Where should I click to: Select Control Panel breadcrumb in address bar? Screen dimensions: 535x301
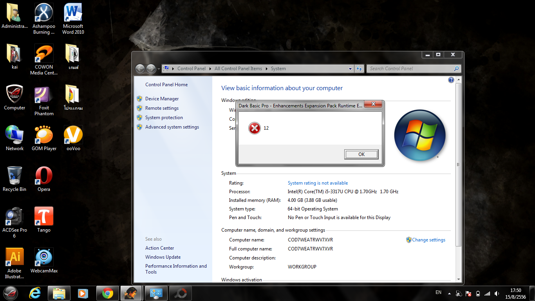click(192, 69)
